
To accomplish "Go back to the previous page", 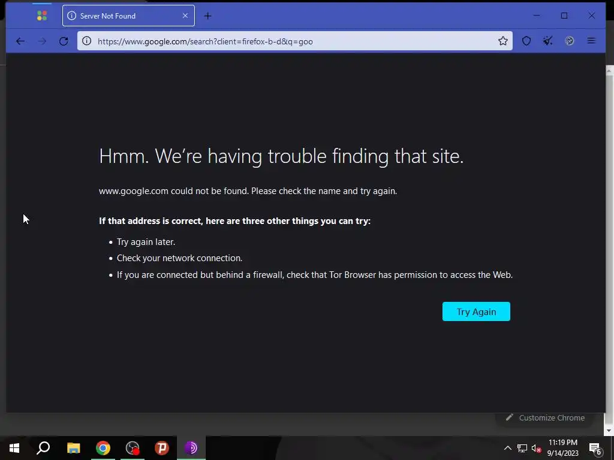I will click(x=20, y=41).
